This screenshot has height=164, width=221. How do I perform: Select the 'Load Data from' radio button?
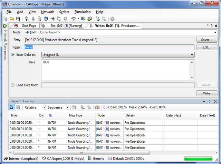click(13, 85)
